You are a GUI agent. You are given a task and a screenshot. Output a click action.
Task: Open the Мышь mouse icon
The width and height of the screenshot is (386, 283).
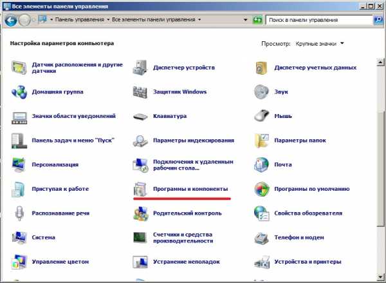[261, 115]
